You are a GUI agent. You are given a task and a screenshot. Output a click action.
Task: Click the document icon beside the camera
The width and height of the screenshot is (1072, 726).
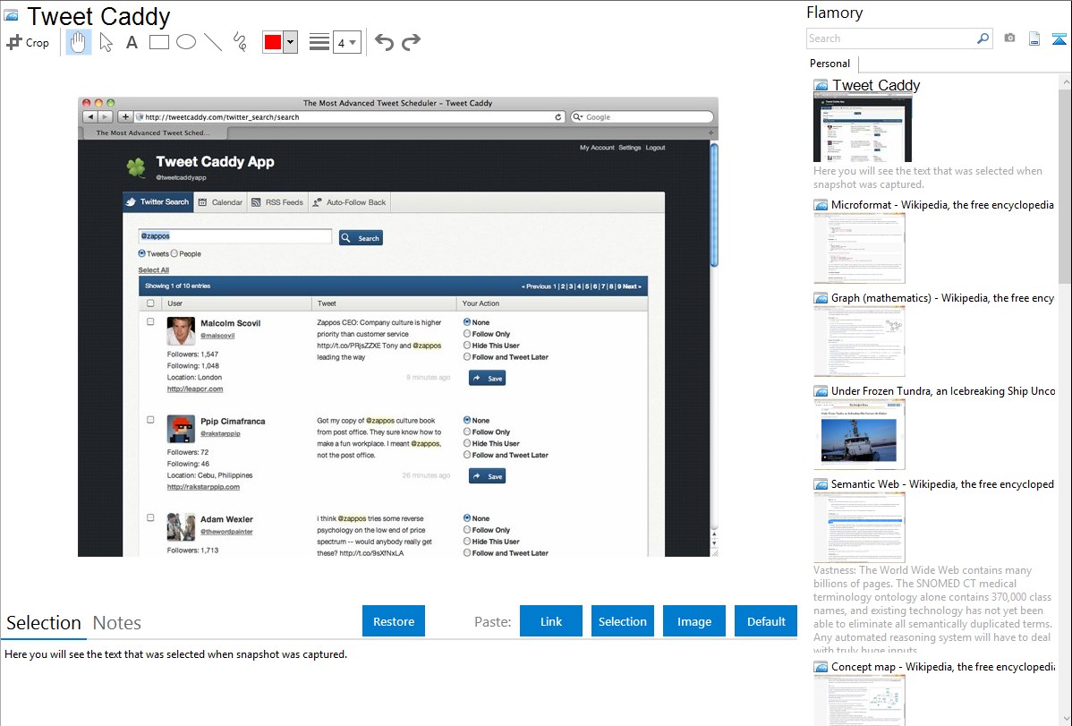tap(1034, 38)
